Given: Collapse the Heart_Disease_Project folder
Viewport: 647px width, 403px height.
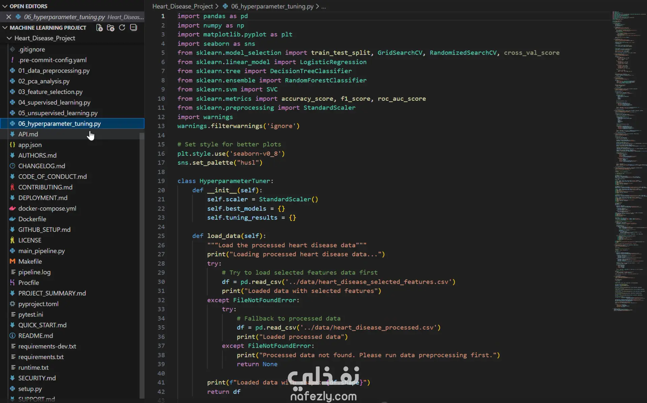Looking at the screenshot, I should [x=9, y=38].
